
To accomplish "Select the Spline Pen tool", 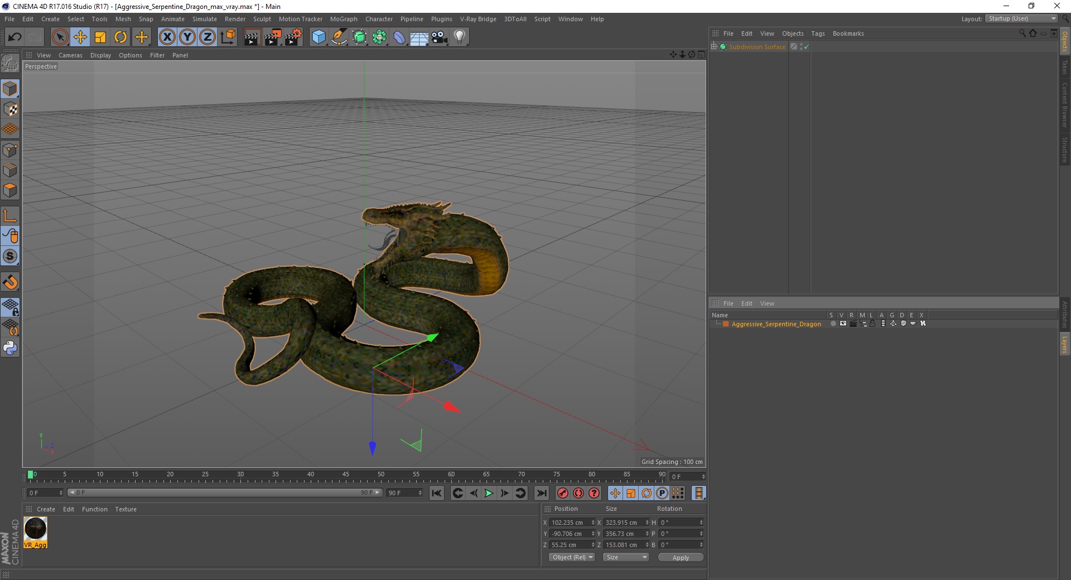I will click(x=339, y=37).
